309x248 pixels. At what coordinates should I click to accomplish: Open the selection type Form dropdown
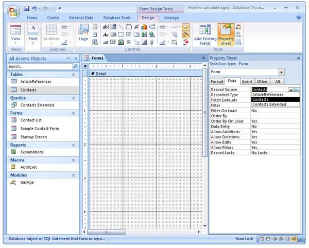pyautogui.click(x=281, y=72)
